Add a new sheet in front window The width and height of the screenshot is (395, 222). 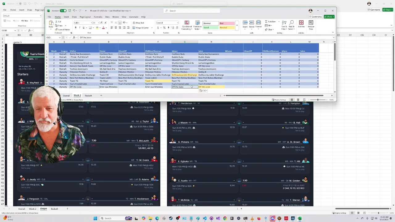tap(101, 96)
